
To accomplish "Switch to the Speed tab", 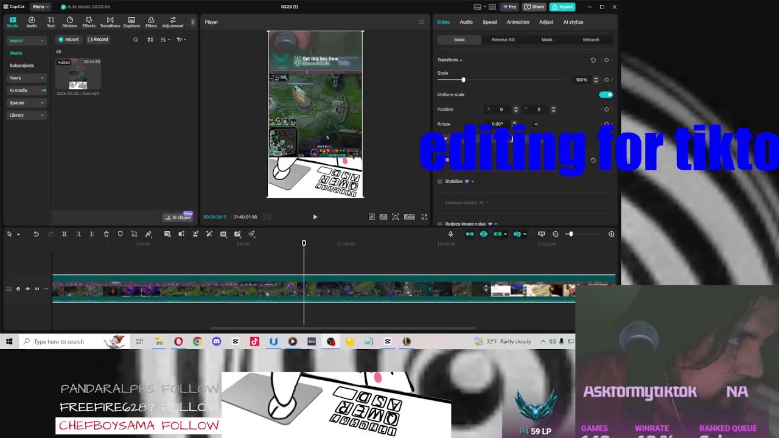I will (x=490, y=22).
